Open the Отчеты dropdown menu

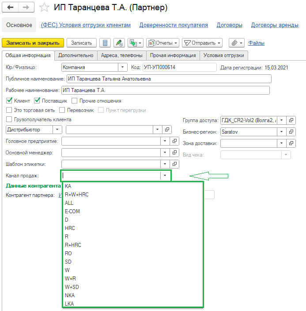(162, 43)
